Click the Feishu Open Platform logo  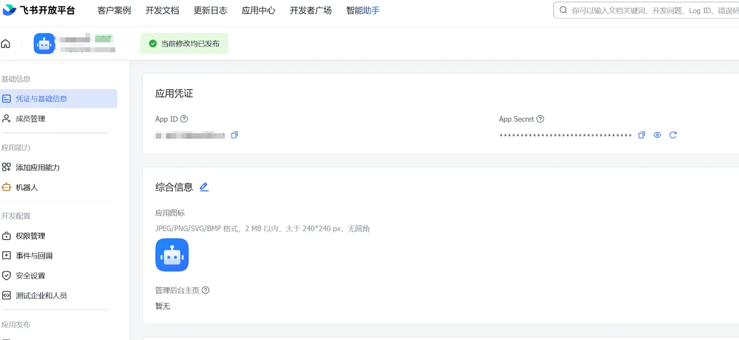39,11
